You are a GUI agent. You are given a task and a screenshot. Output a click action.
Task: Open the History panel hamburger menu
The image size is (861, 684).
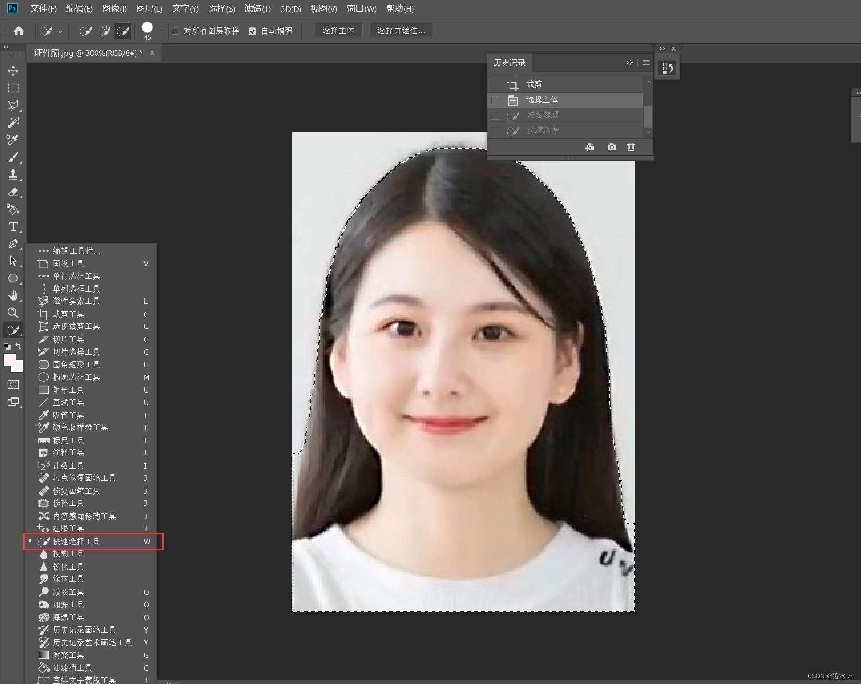coord(646,63)
